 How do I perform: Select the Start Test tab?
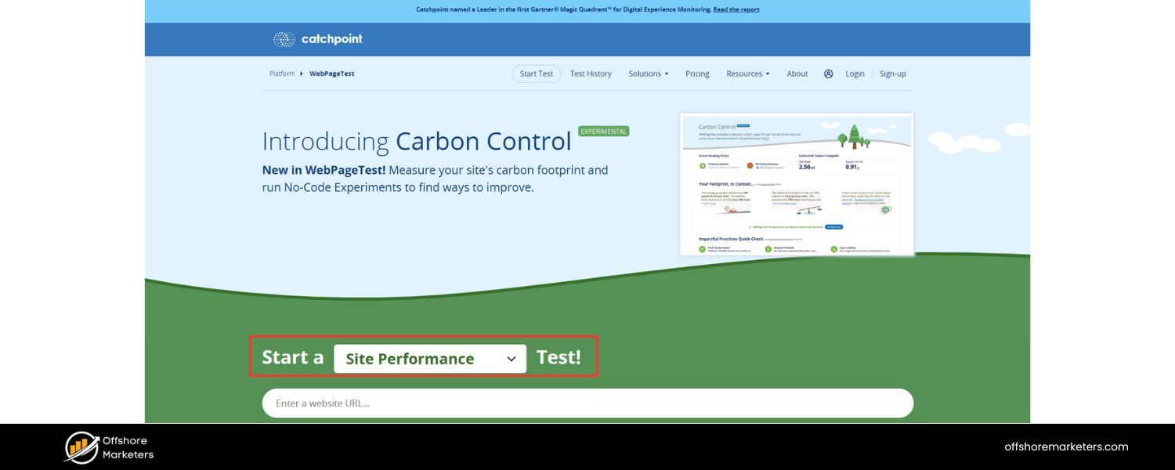pyautogui.click(x=536, y=73)
